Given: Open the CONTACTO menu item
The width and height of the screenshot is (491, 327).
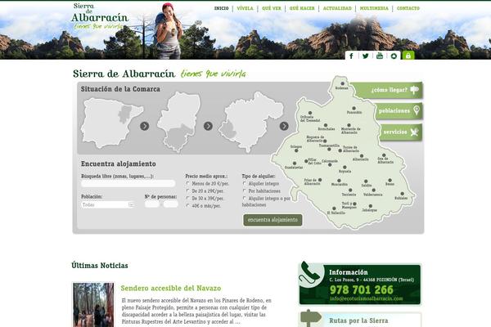Looking at the screenshot, I should [408, 8].
